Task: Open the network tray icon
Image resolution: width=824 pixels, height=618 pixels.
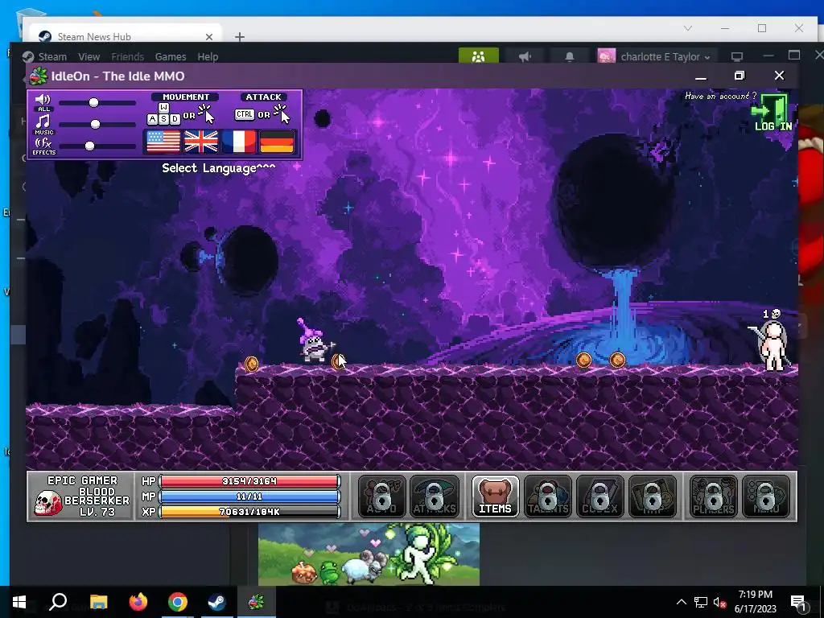Action: pyautogui.click(x=700, y=602)
